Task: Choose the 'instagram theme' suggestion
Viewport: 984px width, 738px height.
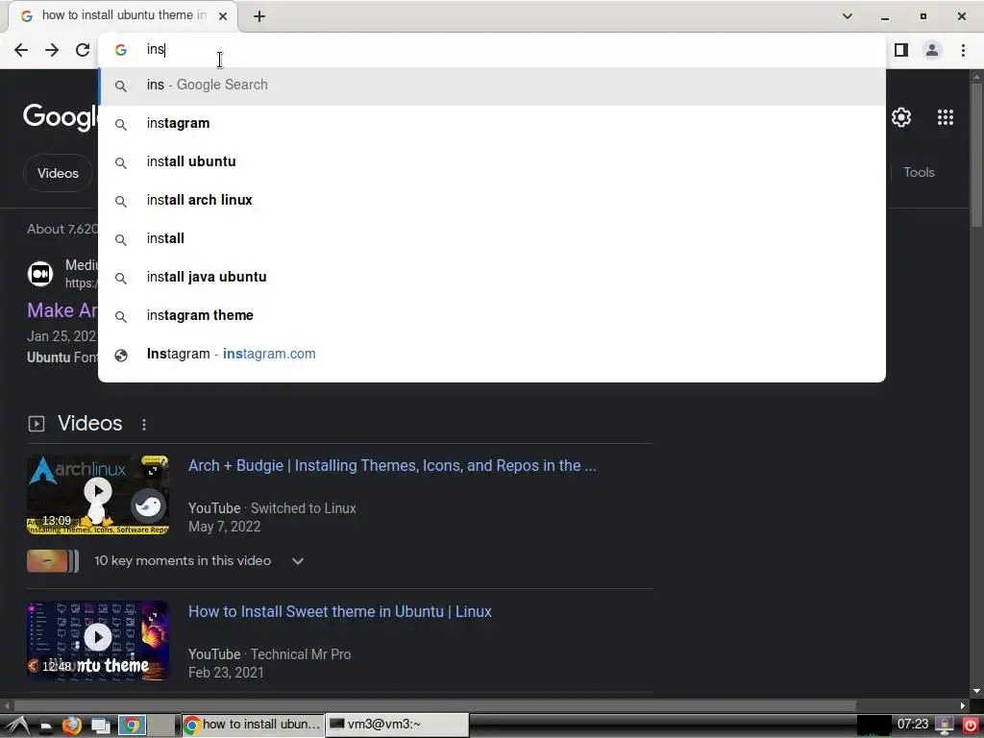Action: (492, 315)
